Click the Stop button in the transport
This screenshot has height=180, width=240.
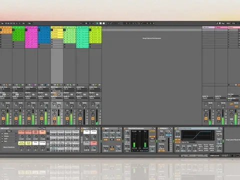tap(100, 23)
